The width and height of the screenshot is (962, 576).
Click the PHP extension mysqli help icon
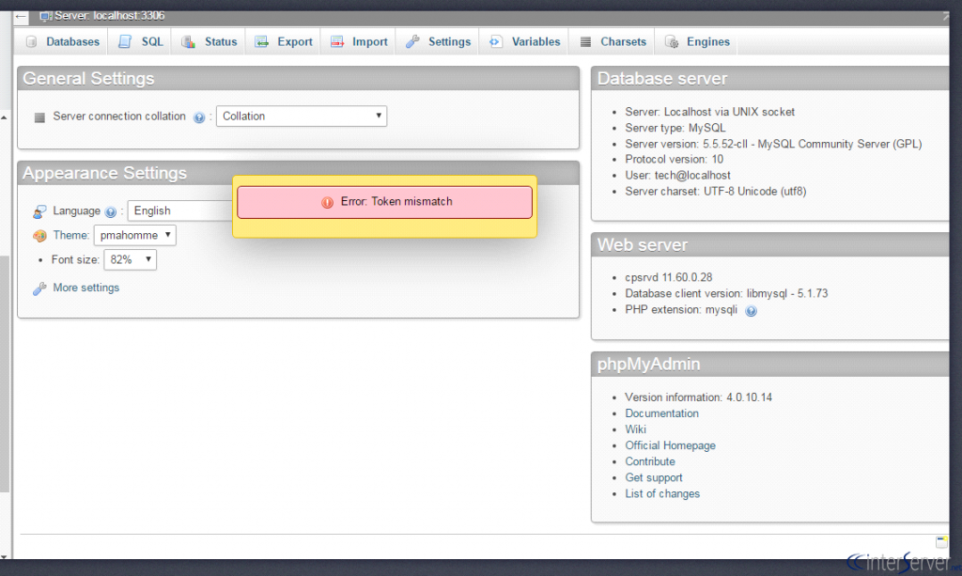pos(751,311)
